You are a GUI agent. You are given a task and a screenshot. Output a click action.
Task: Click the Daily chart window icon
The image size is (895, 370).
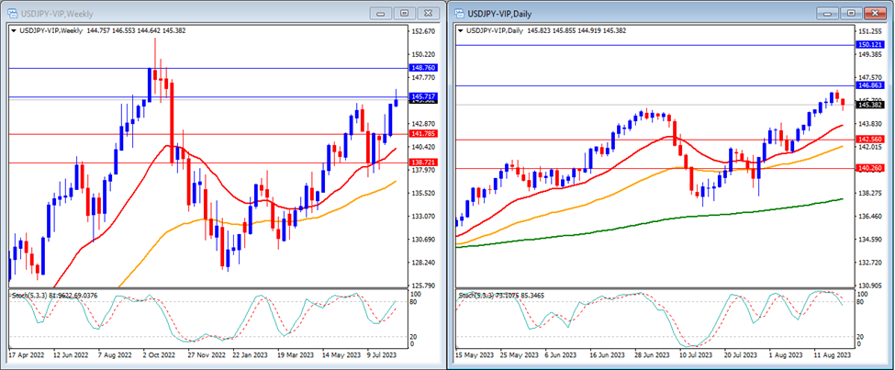[x=459, y=13]
